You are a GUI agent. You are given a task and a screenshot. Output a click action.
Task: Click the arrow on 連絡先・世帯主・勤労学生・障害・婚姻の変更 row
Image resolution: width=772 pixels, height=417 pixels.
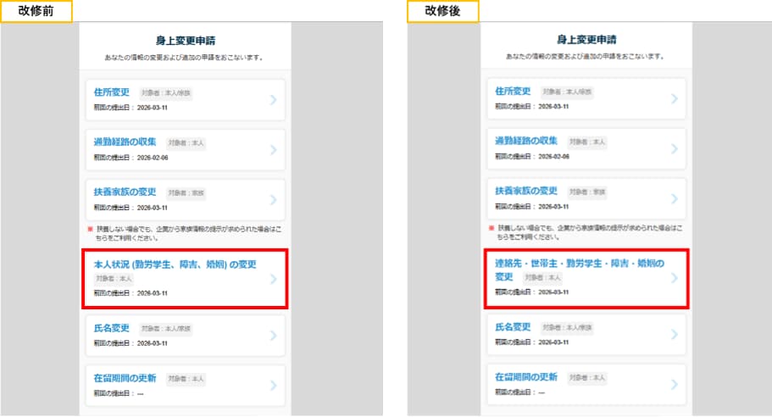[x=675, y=277]
